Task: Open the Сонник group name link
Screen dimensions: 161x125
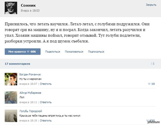Action: coord(28,5)
